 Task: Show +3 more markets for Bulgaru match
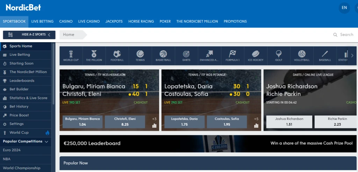tap(154, 119)
